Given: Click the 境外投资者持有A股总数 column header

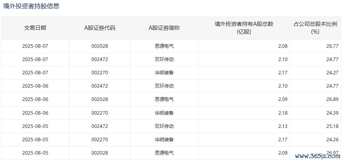Looking at the screenshot, I should (x=244, y=28).
